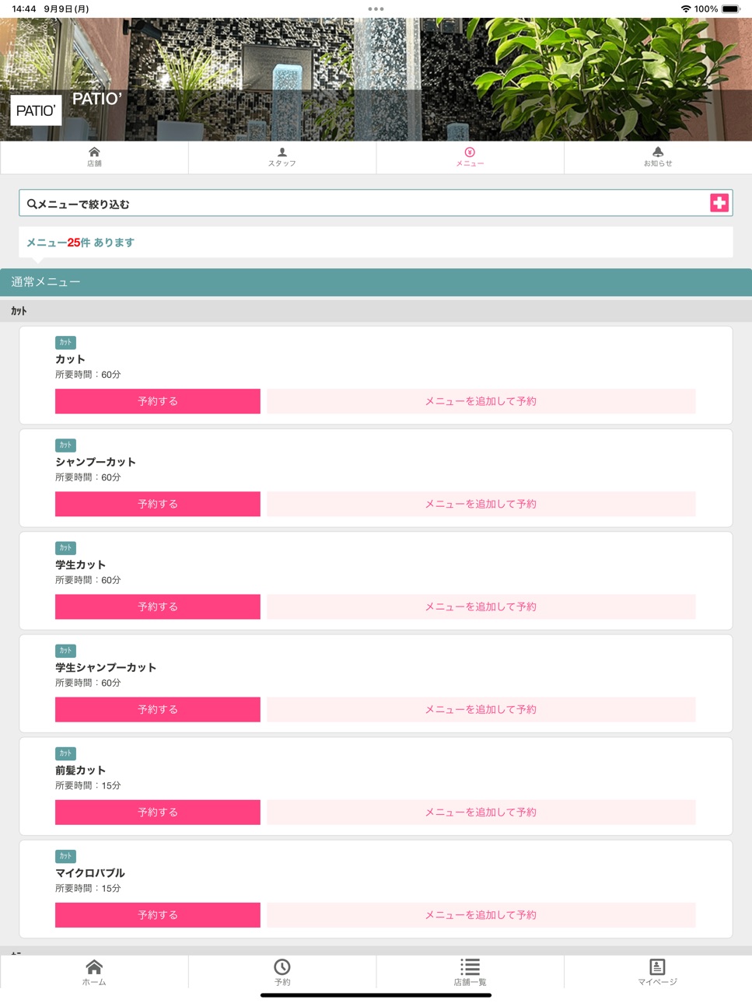Select the マイクロバブル menu title
The width and height of the screenshot is (752, 1003).
(x=90, y=872)
